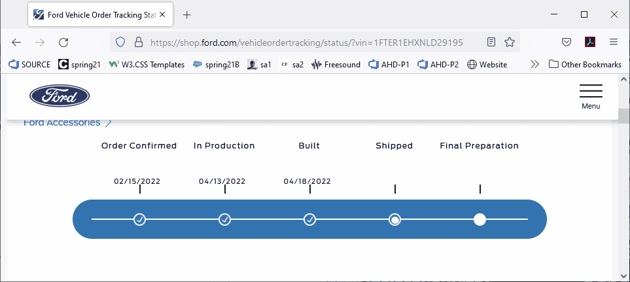Open Firefox application menu button
630x282 pixels.
pos(614,42)
